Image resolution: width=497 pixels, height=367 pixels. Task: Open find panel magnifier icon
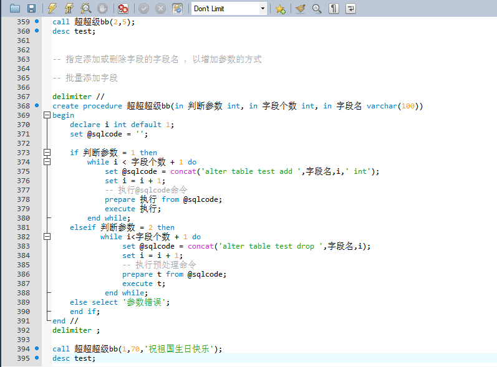317,9
